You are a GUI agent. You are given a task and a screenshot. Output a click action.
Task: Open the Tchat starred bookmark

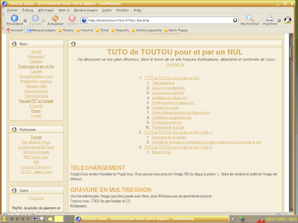click(x=102, y=30)
